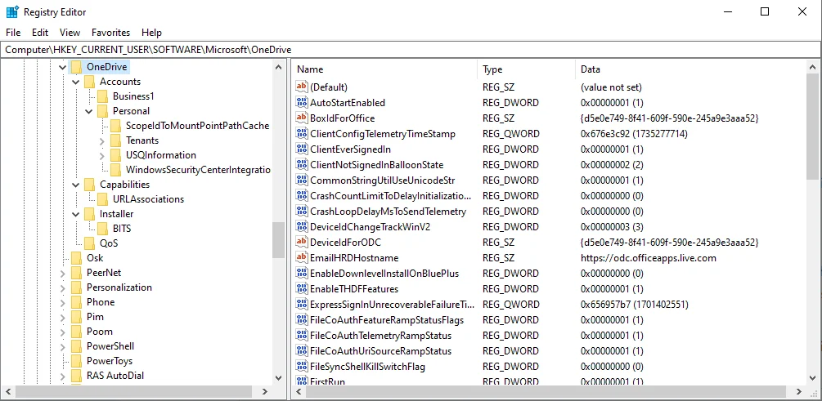Click the URLAssociations folder icon
The image size is (822, 401).
[x=102, y=199]
